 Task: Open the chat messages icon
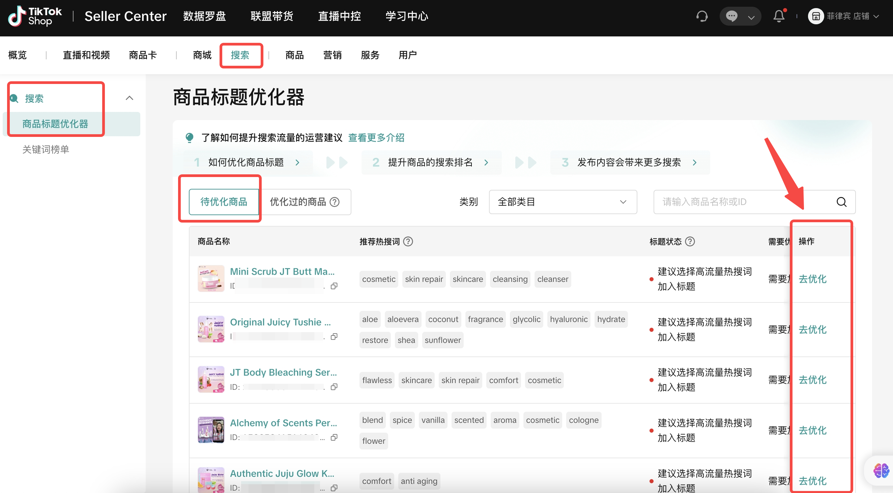731,16
